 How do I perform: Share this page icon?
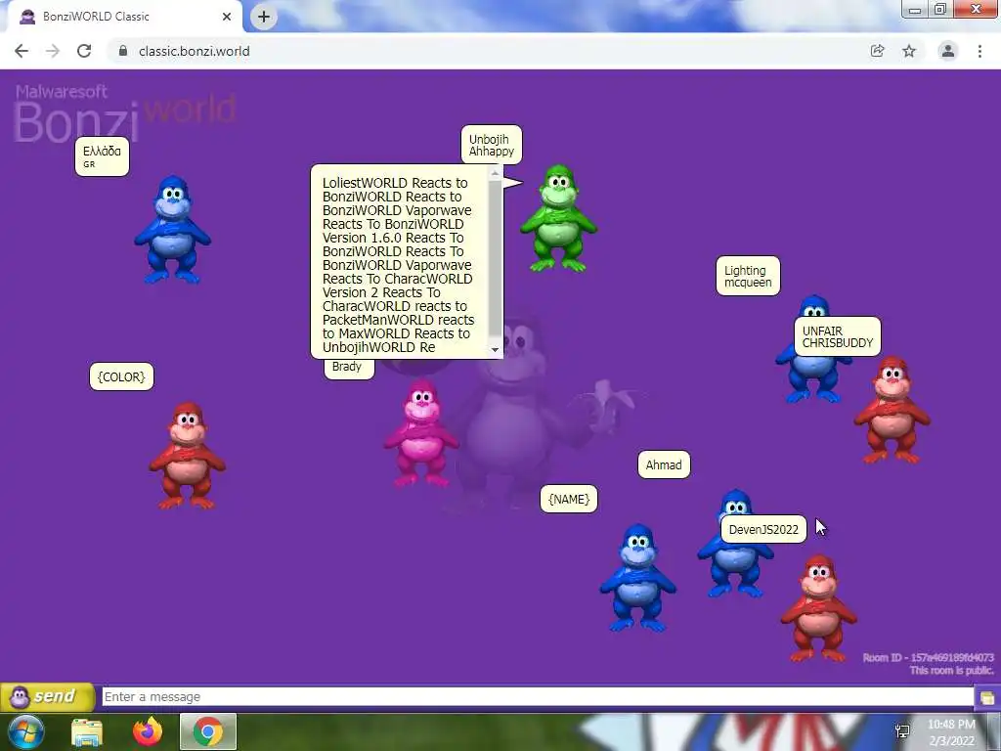pyautogui.click(x=878, y=51)
